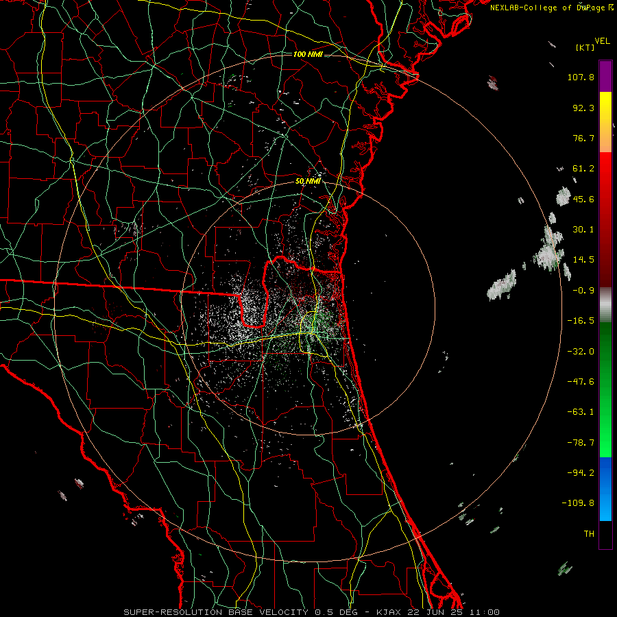
Task: Click the -32.0 legend value
Action: coord(581,352)
